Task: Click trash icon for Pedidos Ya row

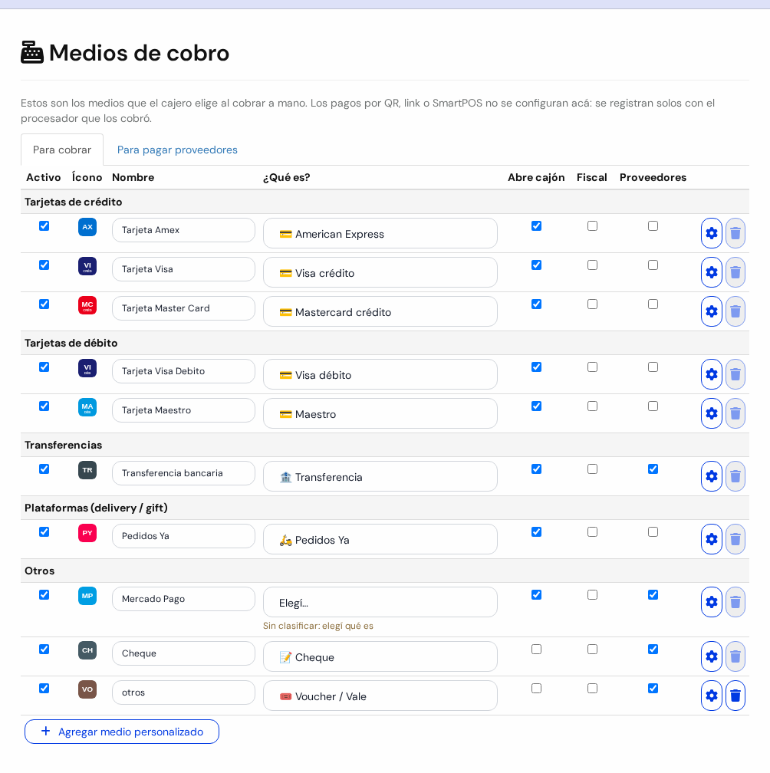Action: pyautogui.click(x=735, y=539)
